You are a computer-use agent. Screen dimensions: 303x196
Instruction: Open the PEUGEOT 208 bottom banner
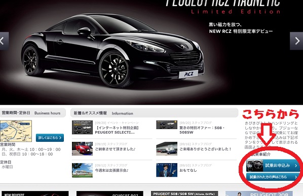259,193
